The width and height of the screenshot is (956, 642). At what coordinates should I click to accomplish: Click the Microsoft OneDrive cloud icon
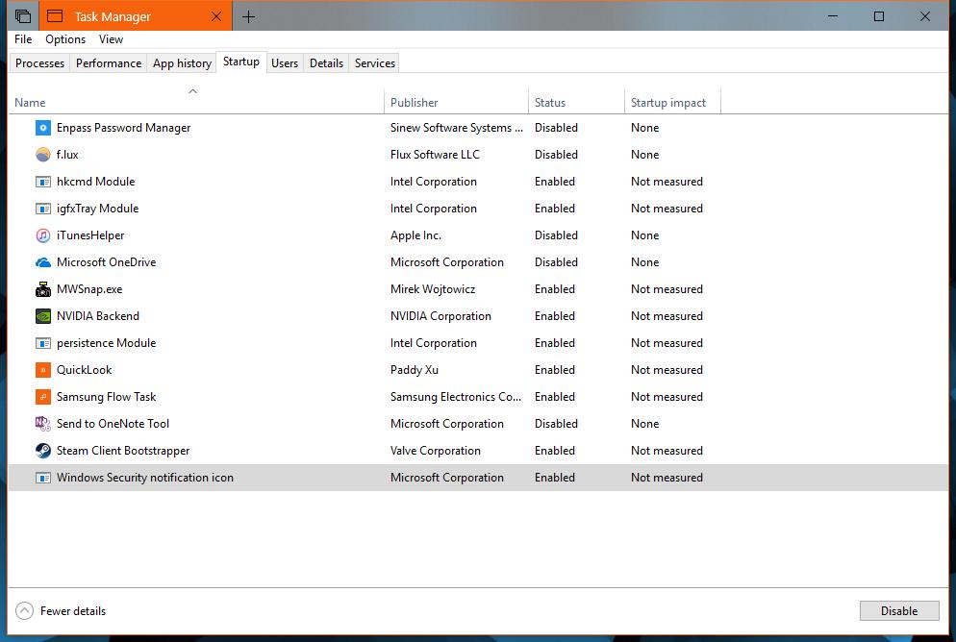click(42, 262)
